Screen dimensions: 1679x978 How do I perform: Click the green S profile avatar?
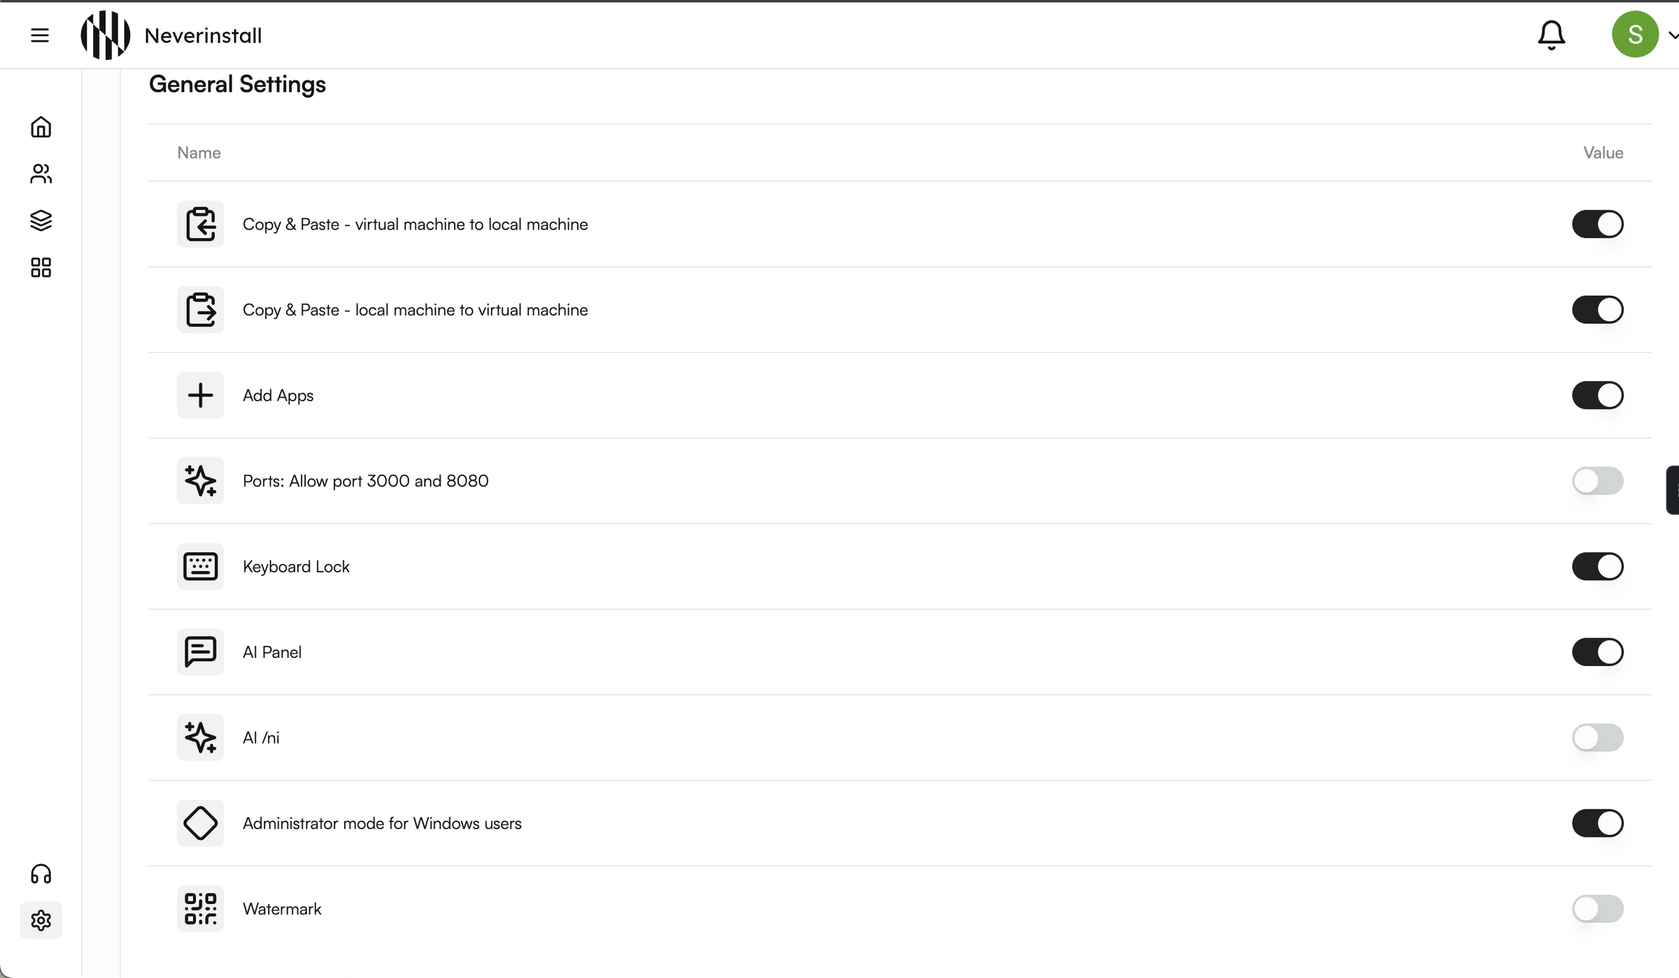[x=1635, y=35]
